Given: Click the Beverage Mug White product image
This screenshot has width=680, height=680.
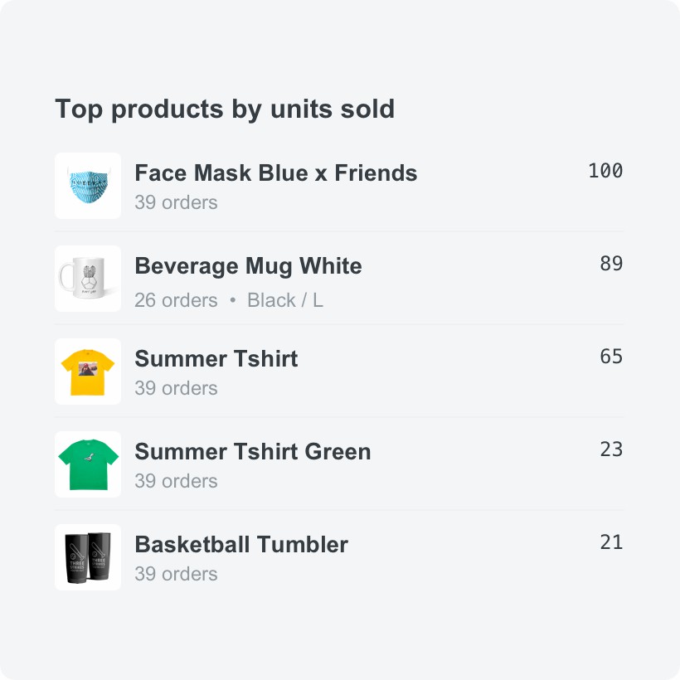Looking at the screenshot, I should [88, 279].
